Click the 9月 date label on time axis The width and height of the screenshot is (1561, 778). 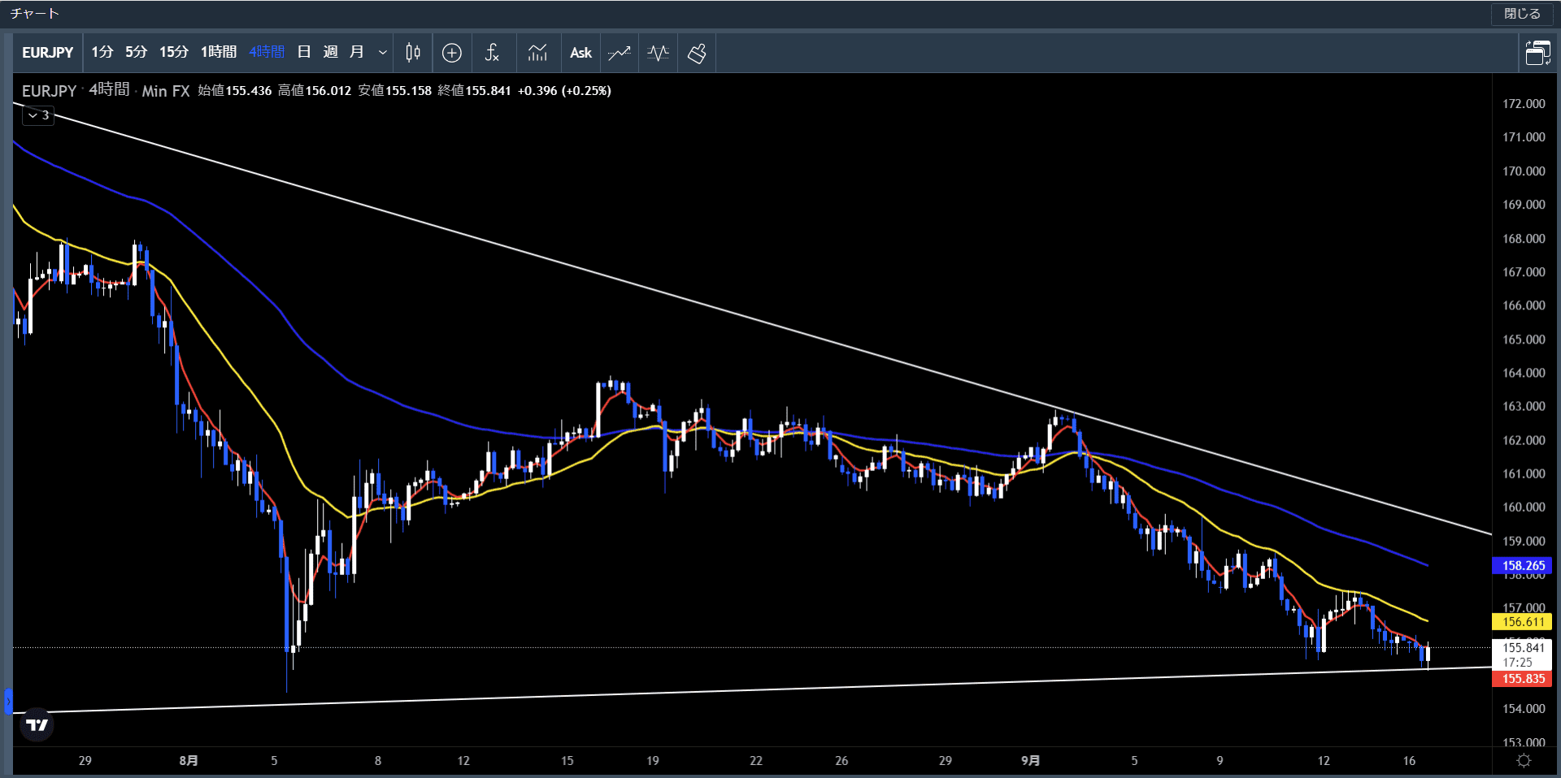pos(1030,760)
